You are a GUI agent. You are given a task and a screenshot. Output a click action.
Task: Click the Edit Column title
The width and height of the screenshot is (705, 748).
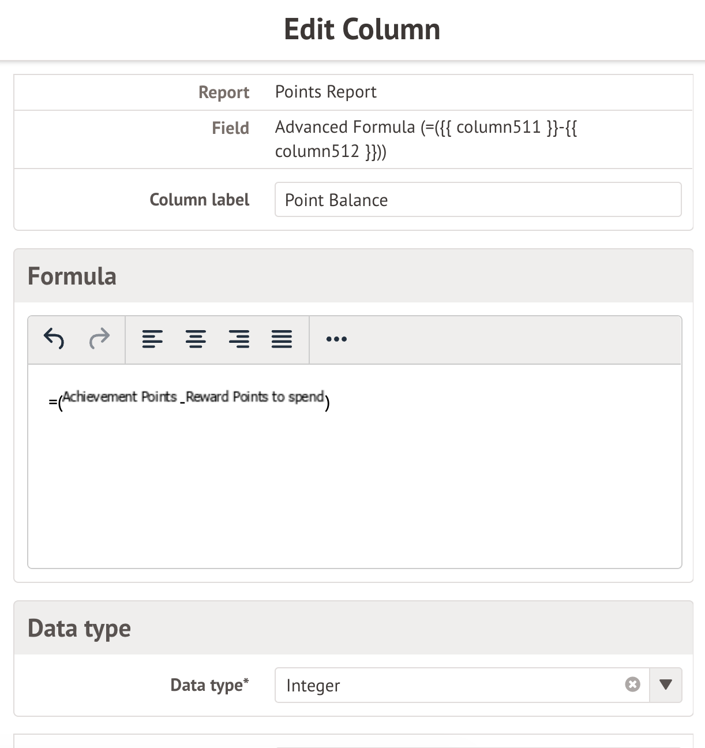362,29
